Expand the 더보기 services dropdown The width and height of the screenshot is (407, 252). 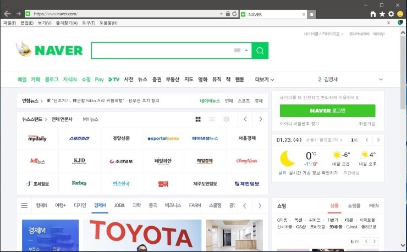coord(265,80)
